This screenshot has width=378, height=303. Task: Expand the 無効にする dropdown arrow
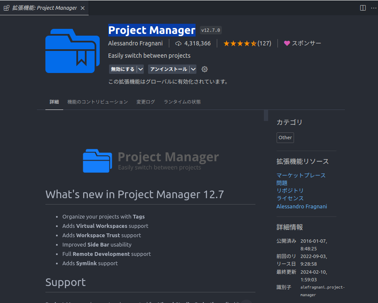(140, 69)
